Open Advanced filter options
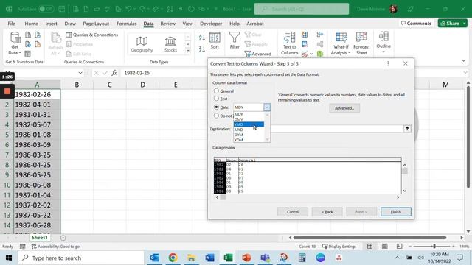This screenshot has width=472, height=265. coord(258,54)
